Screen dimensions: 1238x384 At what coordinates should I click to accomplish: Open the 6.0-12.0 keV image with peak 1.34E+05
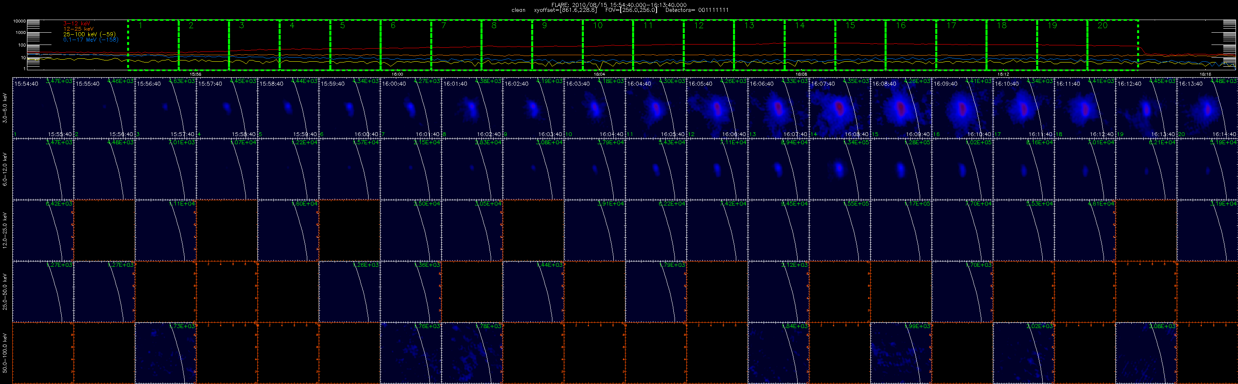point(840,169)
